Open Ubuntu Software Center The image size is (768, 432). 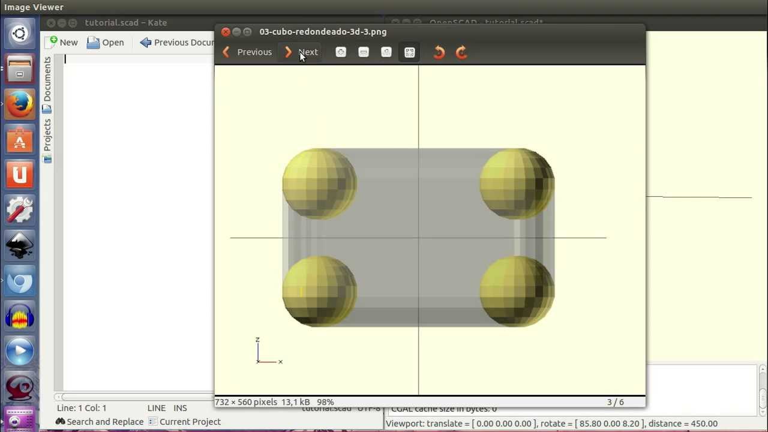click(20, 139)
